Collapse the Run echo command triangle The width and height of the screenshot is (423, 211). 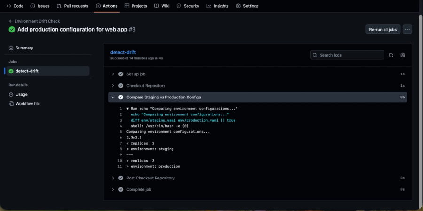pyautogui.click(x=127, y=109)
